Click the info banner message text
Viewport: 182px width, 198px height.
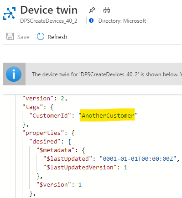(x=107, y=74)
